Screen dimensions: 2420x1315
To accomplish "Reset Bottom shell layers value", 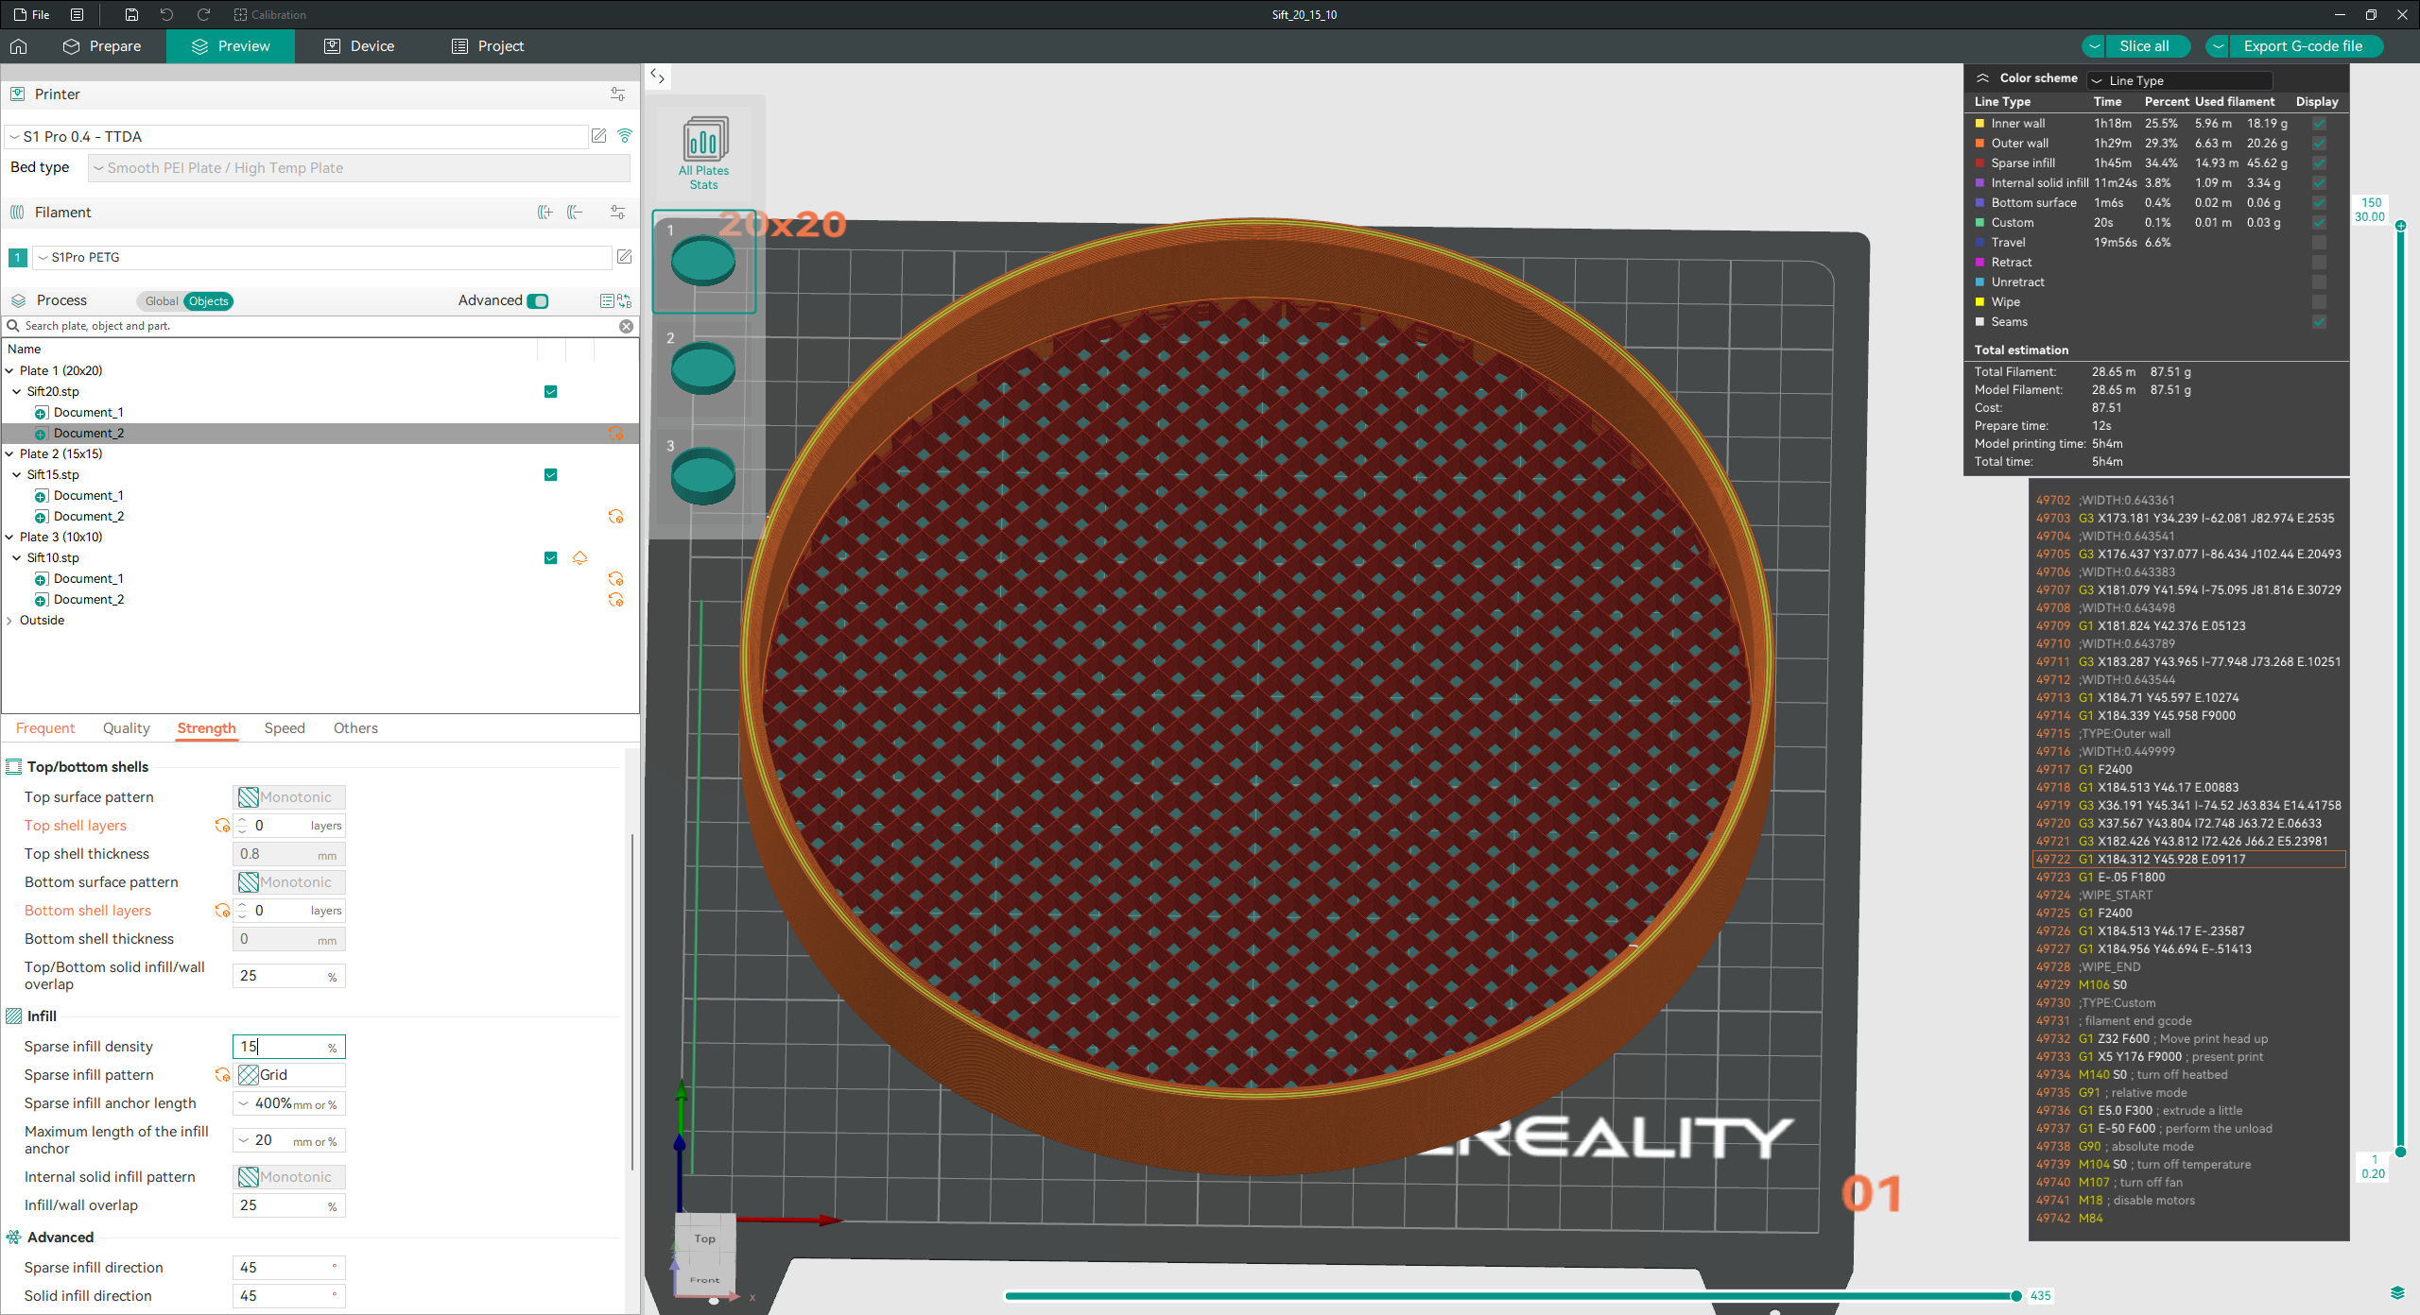I will pos(222,911).
